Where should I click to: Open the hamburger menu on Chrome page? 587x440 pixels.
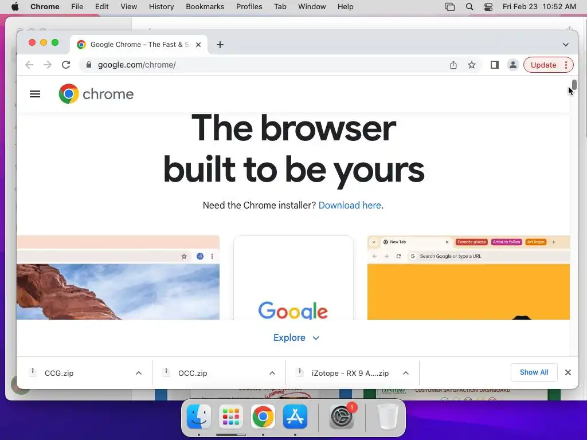click(35, 94)
